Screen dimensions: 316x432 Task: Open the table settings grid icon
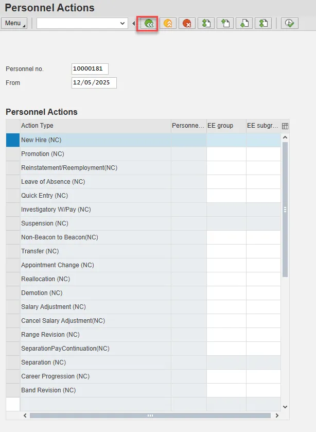point(285,126)
